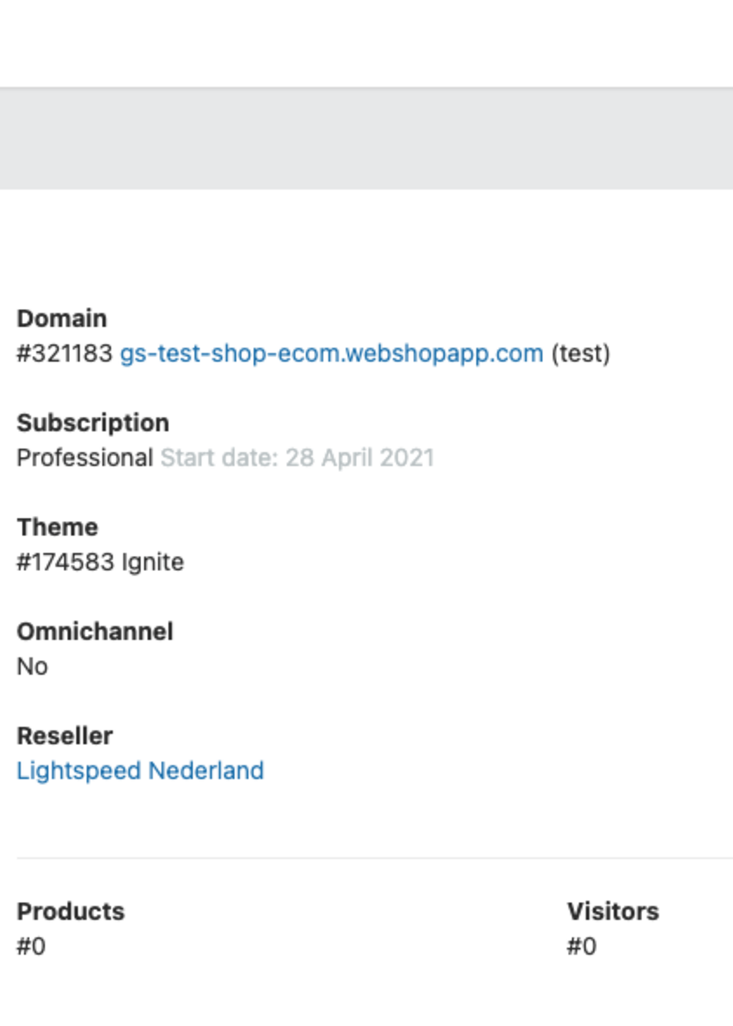The height and width of the screenshot is (1026, 733).
Task: Click the Reseller heading label
Action: tap(64, 736)
